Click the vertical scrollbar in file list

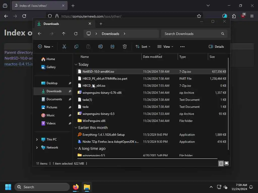[228, 104]
